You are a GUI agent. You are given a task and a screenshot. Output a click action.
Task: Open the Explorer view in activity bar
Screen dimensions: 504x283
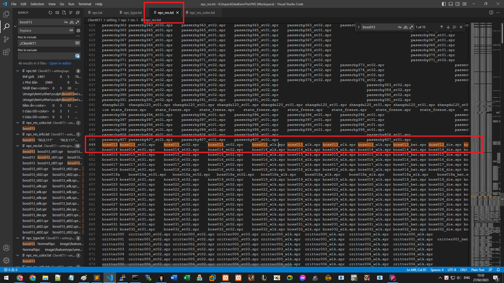point(6,14)
